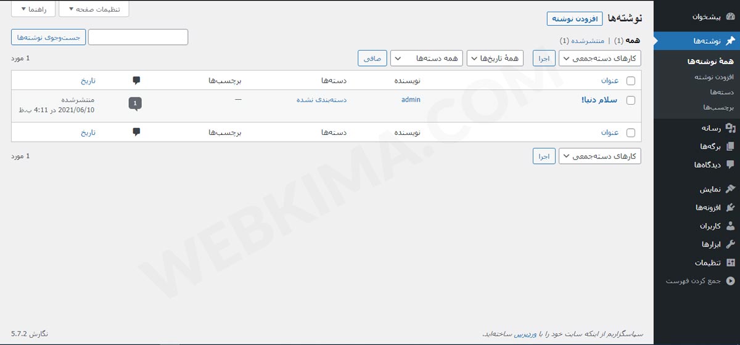This screenshot has width=740, height=345.
Task: Open the کاربران users icon
Action: 730,226
